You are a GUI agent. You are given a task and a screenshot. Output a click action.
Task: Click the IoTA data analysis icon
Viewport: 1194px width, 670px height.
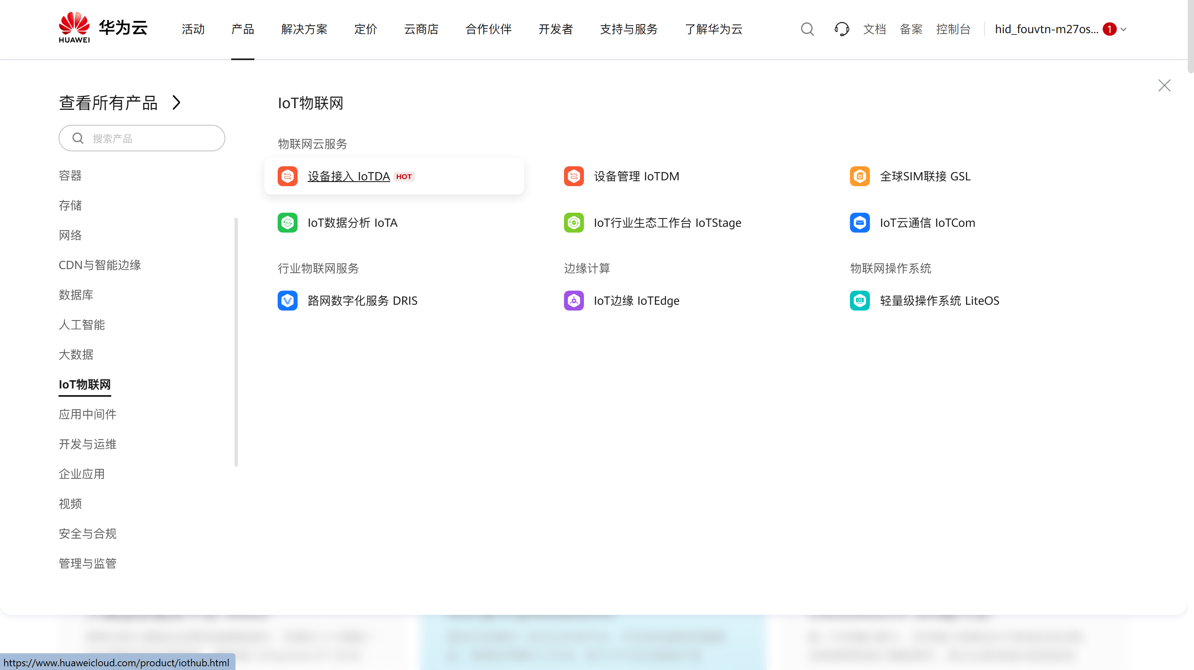click(287, 223)
